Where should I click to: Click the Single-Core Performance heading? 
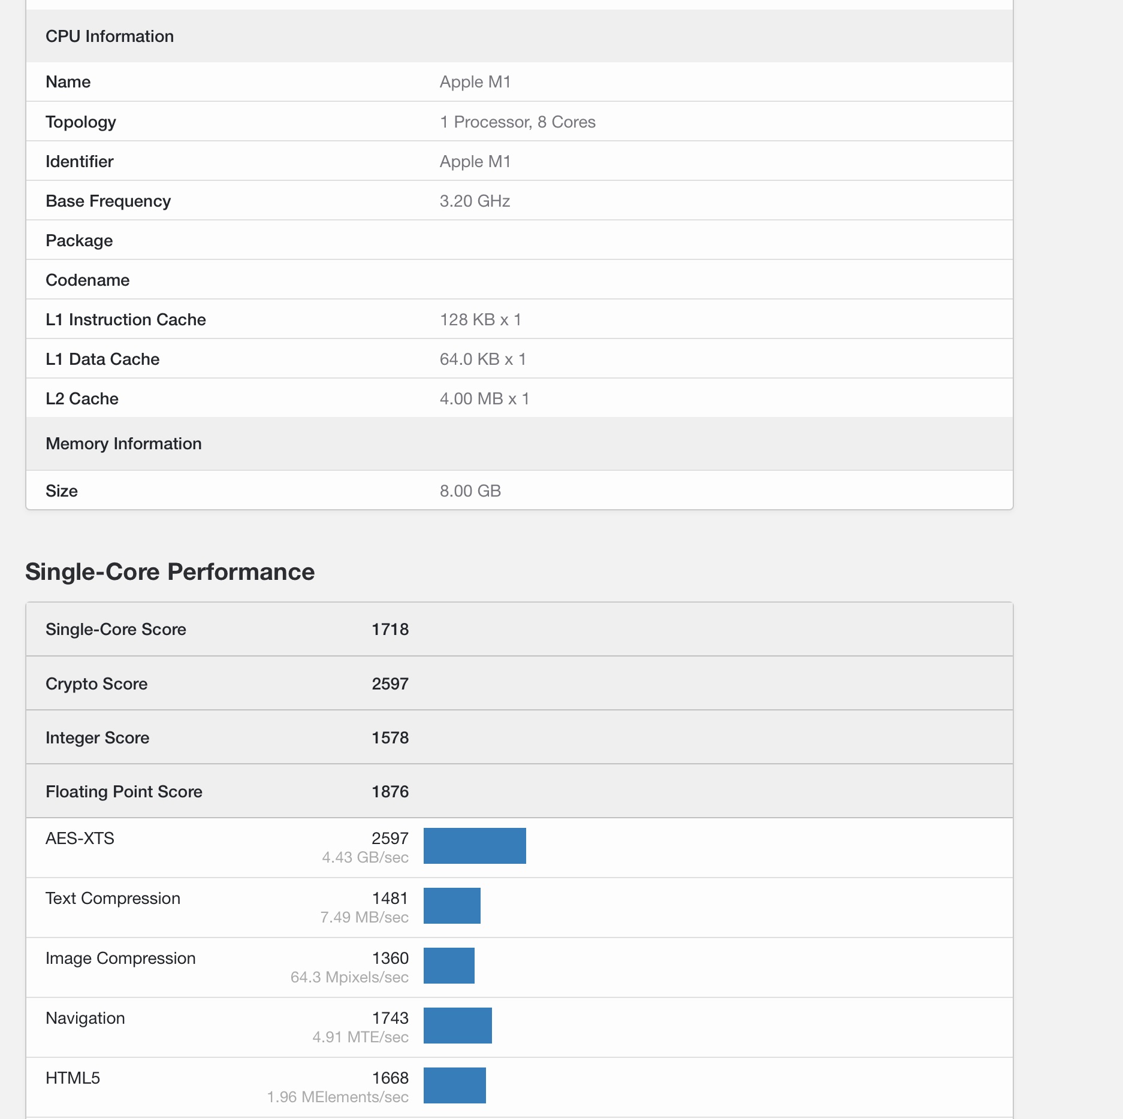click(170, 571)
